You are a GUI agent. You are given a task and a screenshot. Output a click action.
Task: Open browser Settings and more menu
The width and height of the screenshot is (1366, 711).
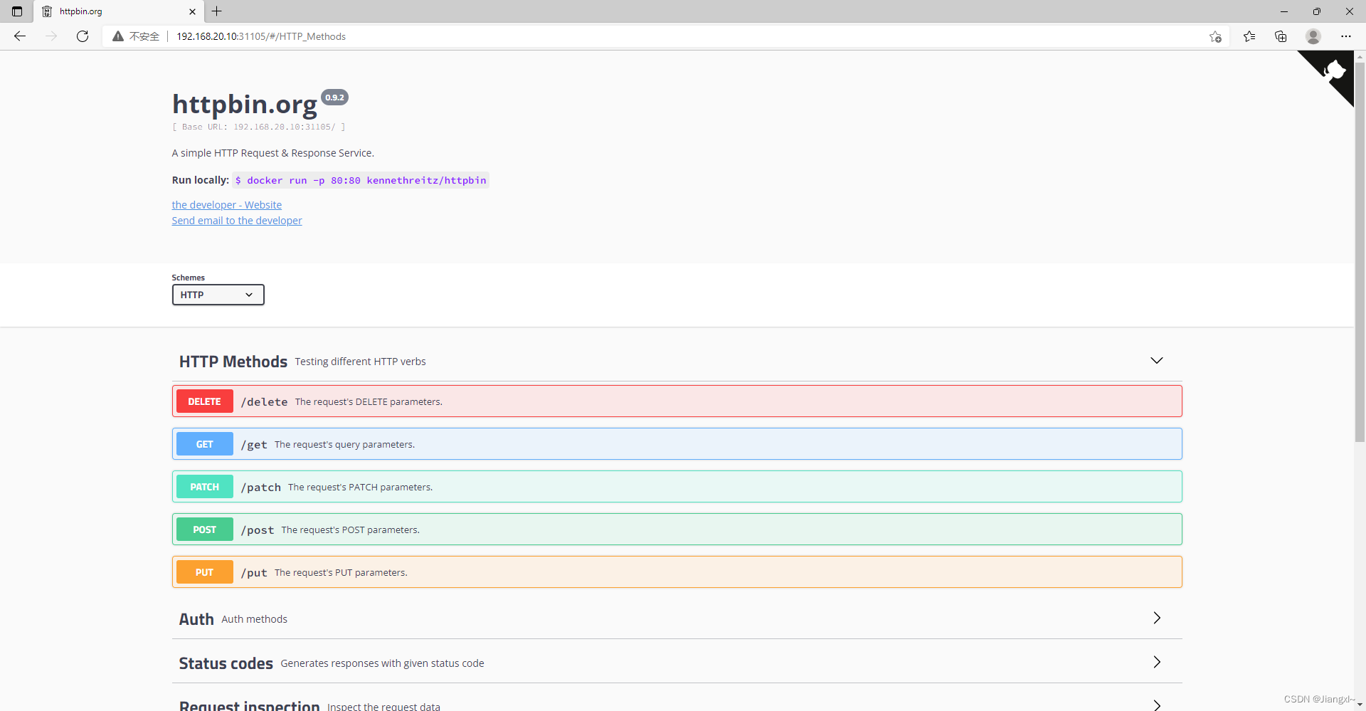pos(1346,36)
